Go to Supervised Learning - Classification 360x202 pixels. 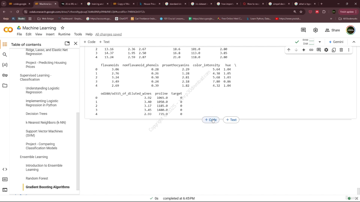35,77
